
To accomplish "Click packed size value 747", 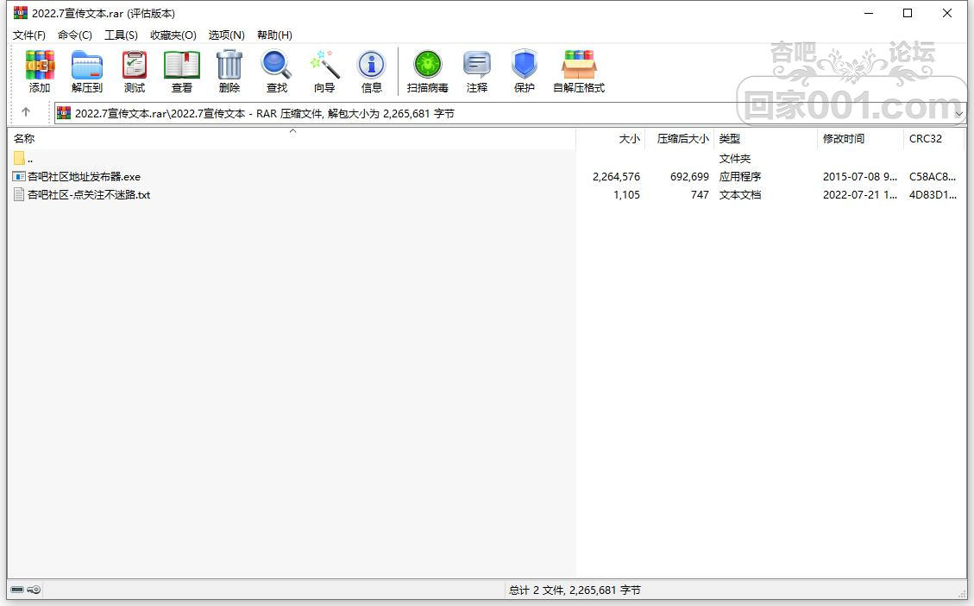I will tap(700, 194).
